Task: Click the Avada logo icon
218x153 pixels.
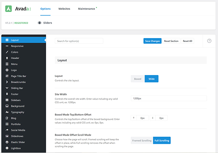Action: [x=8, y=9]
